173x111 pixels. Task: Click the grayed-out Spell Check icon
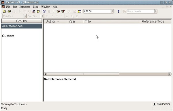click(x=69, y=11)
